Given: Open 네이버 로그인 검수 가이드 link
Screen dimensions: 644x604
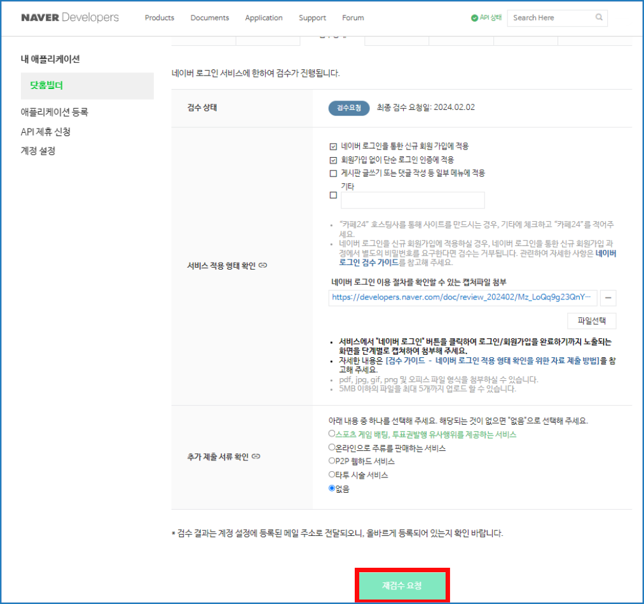Looking at the screenshot, I should tap(369, 262).
